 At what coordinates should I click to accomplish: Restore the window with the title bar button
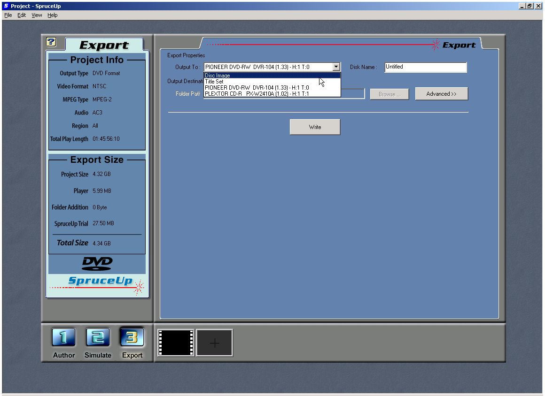click(529, 6)
